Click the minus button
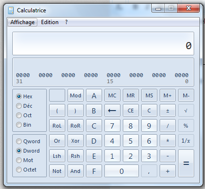The width and height of the screenshot is (205, 189). click(168, 156)
